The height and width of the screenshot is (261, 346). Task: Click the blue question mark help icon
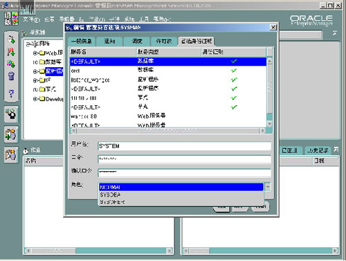tap(11, 93)
